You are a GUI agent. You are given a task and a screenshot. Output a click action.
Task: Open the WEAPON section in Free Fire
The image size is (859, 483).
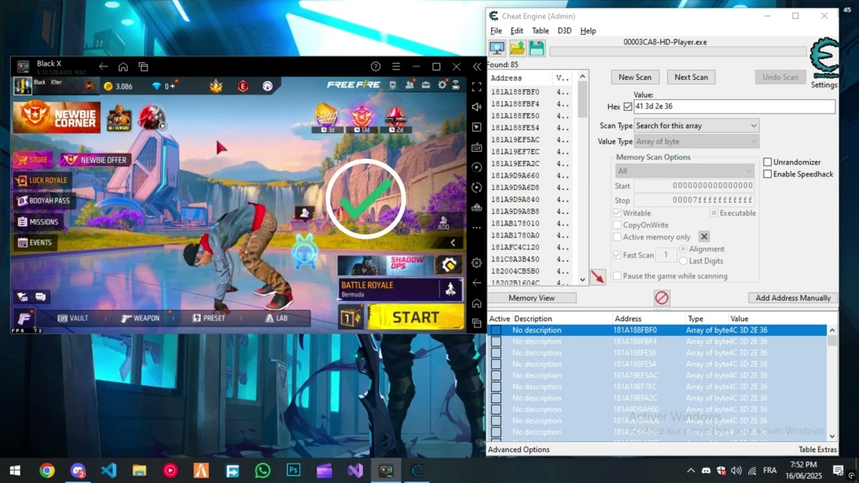tap(140, 318)
